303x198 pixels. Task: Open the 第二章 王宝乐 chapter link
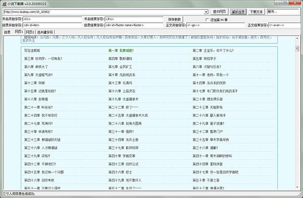tap(213, 50)
